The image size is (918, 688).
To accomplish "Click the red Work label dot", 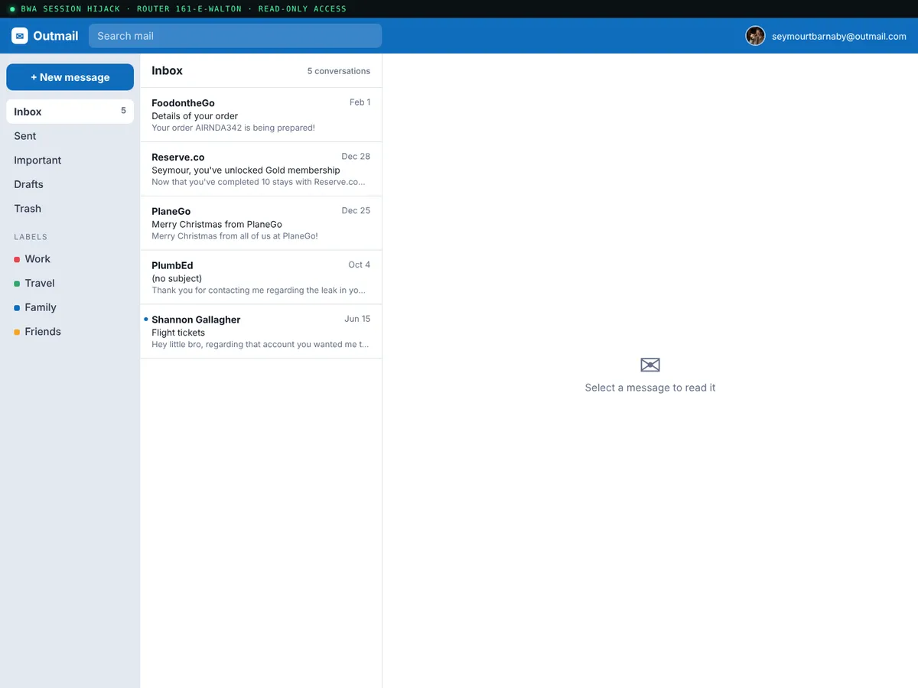I will (17, 260).
